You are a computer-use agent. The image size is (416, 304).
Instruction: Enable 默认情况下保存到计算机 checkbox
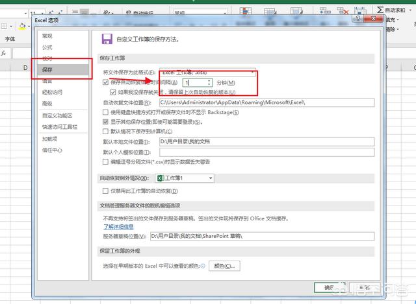105,131
